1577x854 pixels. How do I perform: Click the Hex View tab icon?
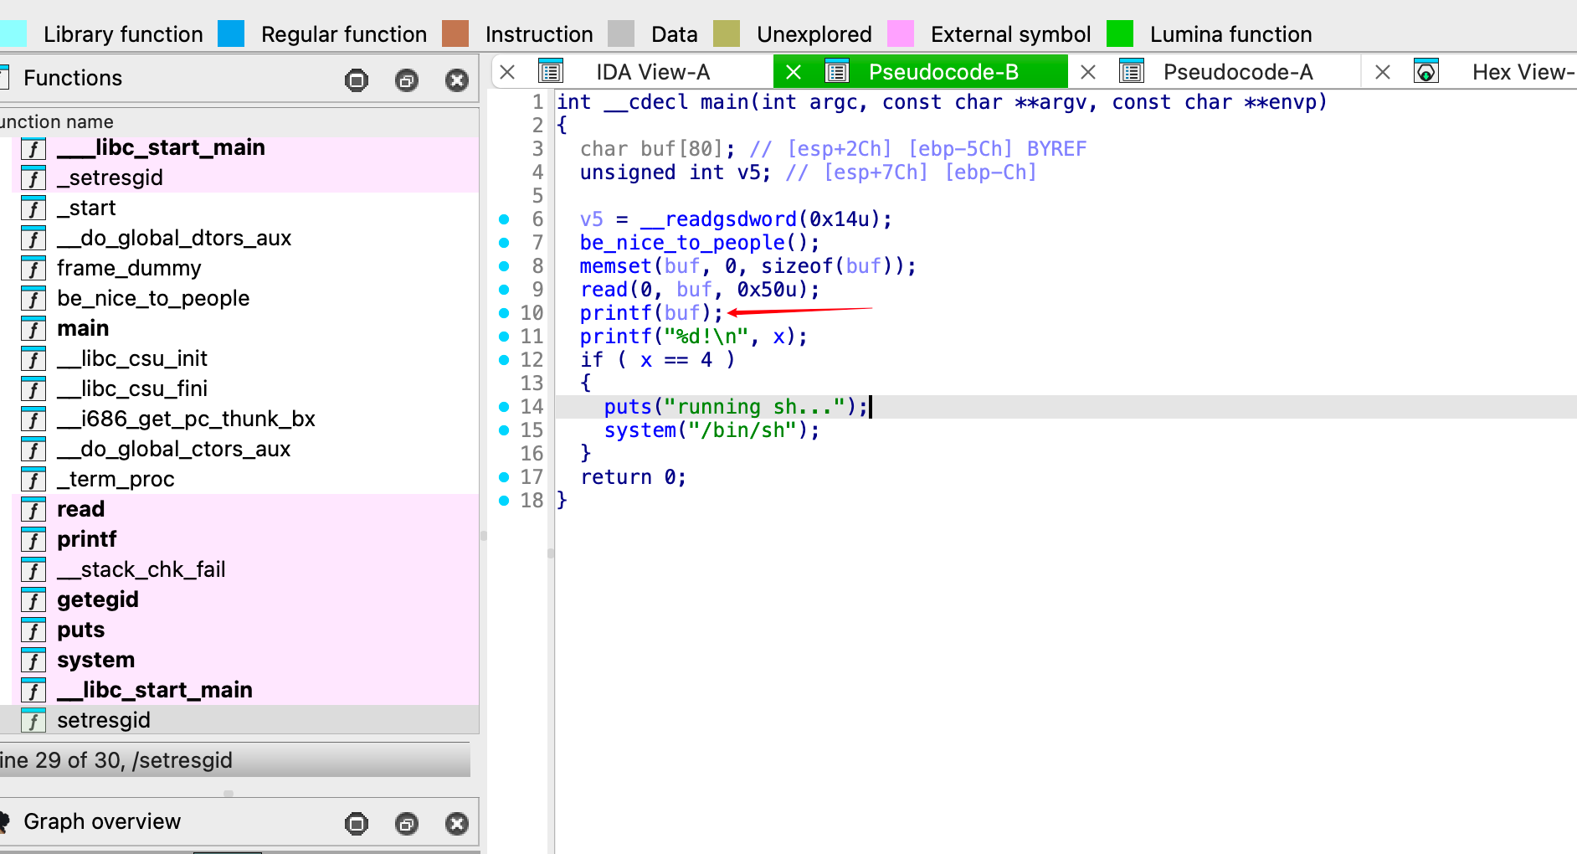pos(1425,72)
